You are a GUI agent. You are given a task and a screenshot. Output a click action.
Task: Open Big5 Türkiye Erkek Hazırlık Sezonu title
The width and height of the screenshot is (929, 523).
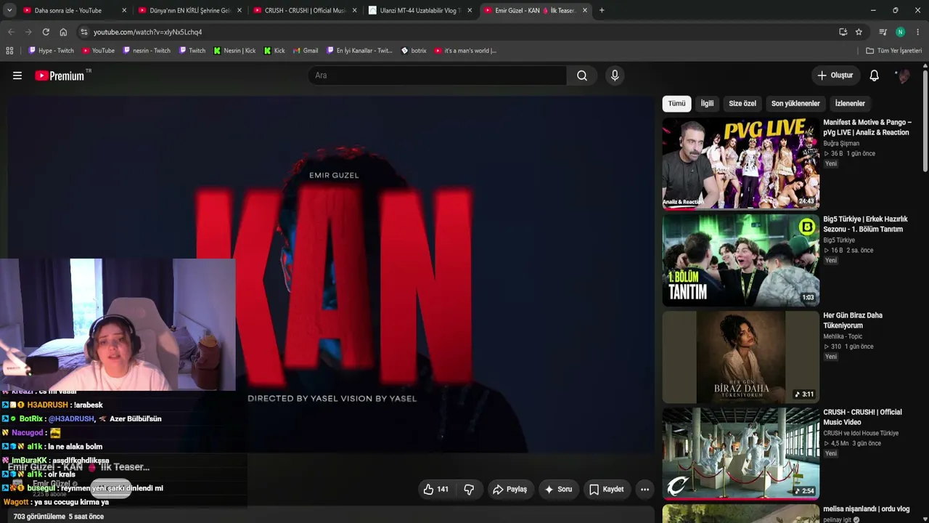point(865,224)
